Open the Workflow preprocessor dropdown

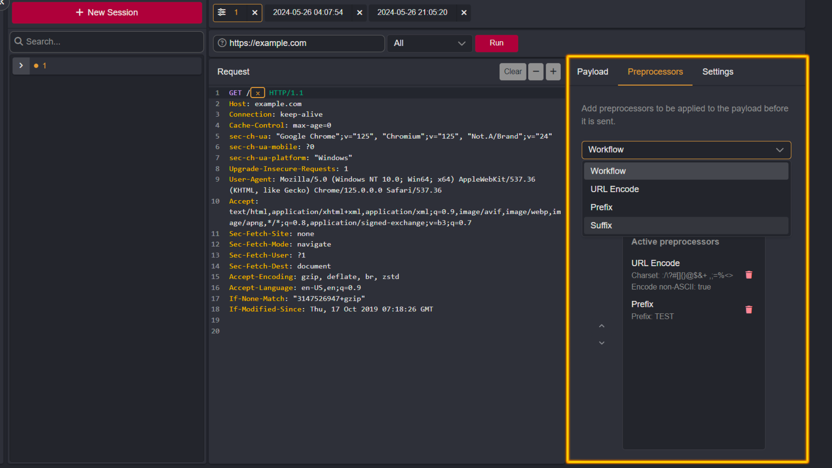(686, 149)
